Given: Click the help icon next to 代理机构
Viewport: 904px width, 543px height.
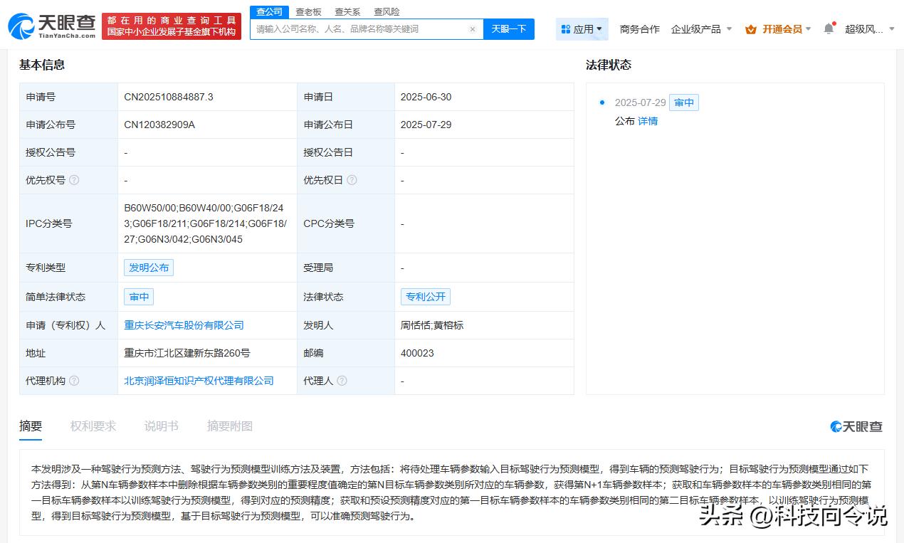Looking at the screenshot, I should (74, 381).
